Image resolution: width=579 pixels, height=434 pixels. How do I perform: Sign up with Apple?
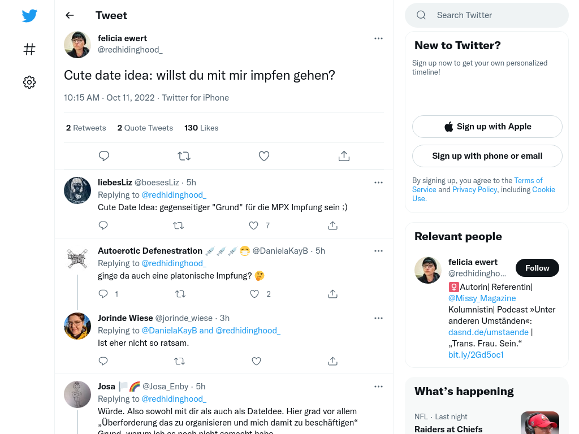487,127
